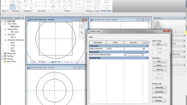187x105 pixels.
Task: Open Detail Level in Family3 view control bar
Action: 40,62
